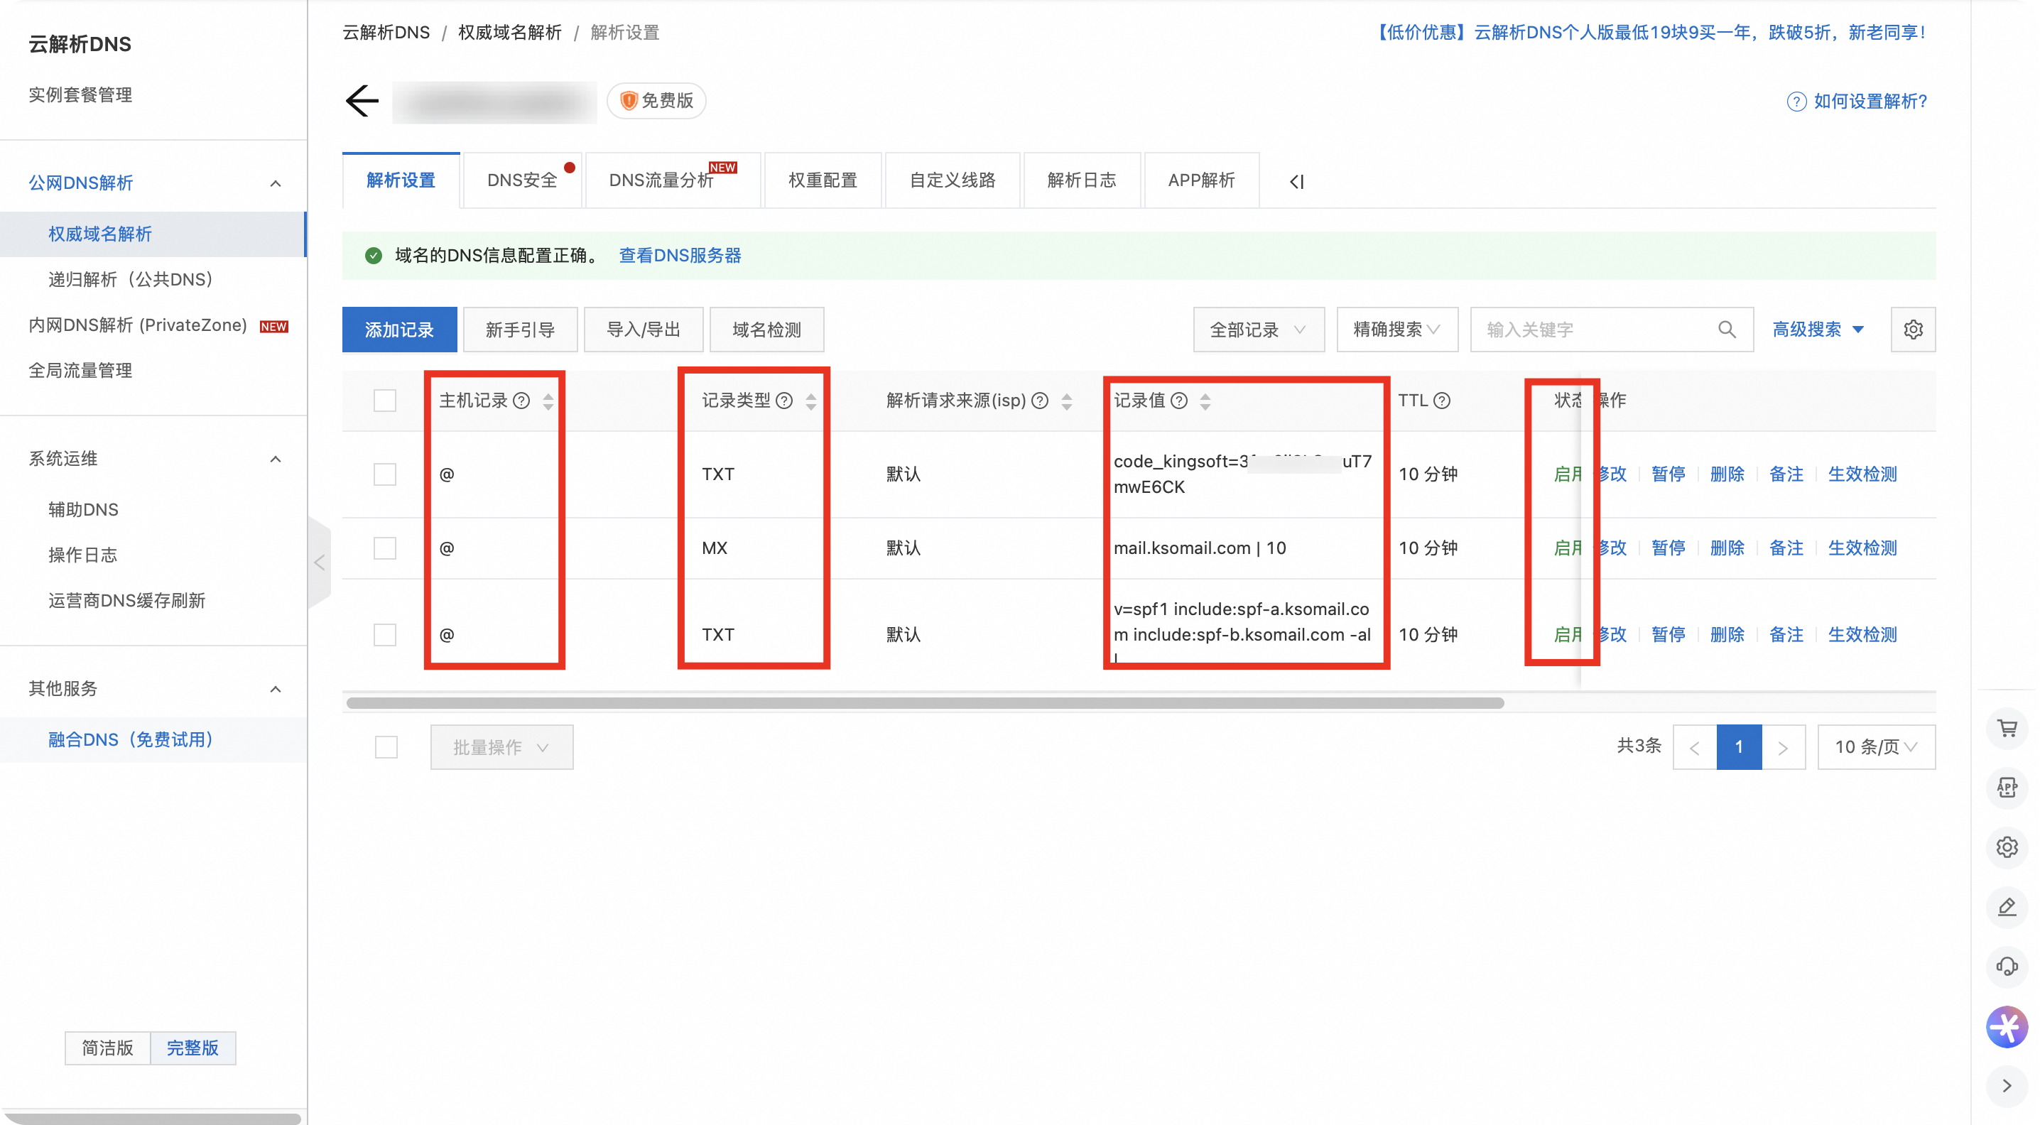Expand the 批量操作 dropdown
The height and width of the screenshot is (1125, 2040).
coord(501,746)
